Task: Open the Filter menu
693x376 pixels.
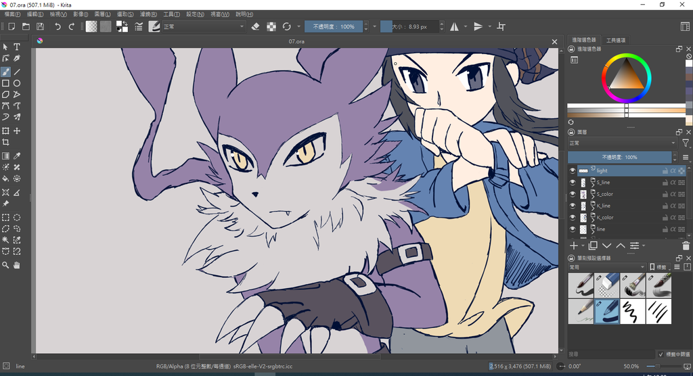Action: (148, 14)
